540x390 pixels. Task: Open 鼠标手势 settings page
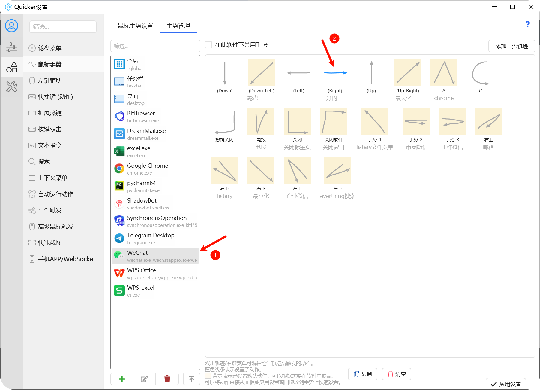(63, 64)
